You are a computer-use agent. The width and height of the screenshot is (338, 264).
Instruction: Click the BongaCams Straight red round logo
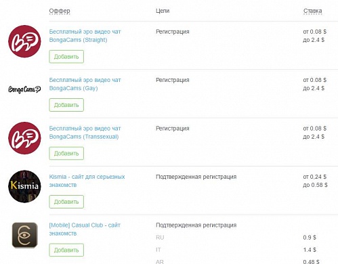pos(24,41)
